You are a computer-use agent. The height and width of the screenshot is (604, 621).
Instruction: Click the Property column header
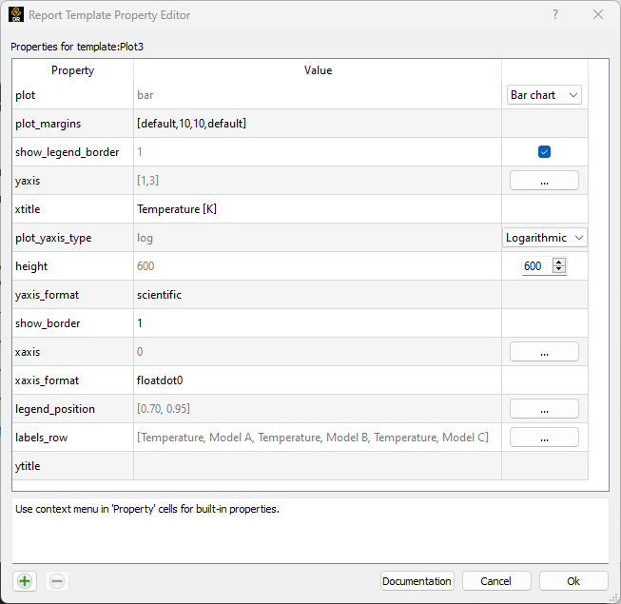73,70
